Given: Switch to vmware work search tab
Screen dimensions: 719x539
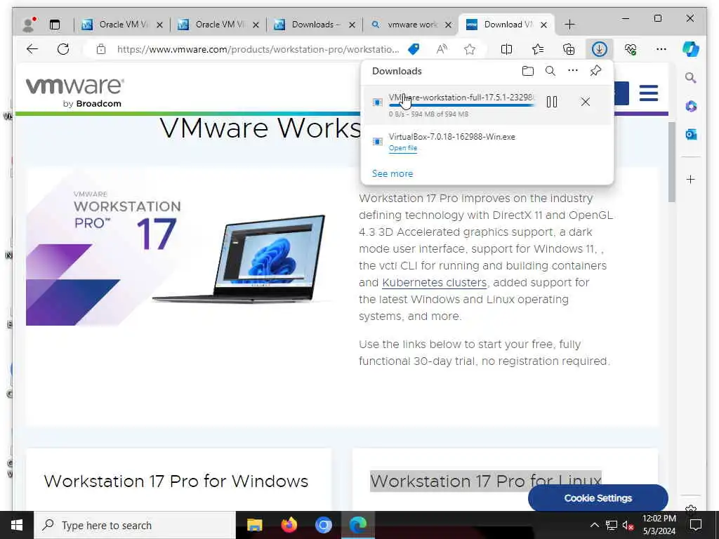Looking at the screenshot, I should pos(411,25).
